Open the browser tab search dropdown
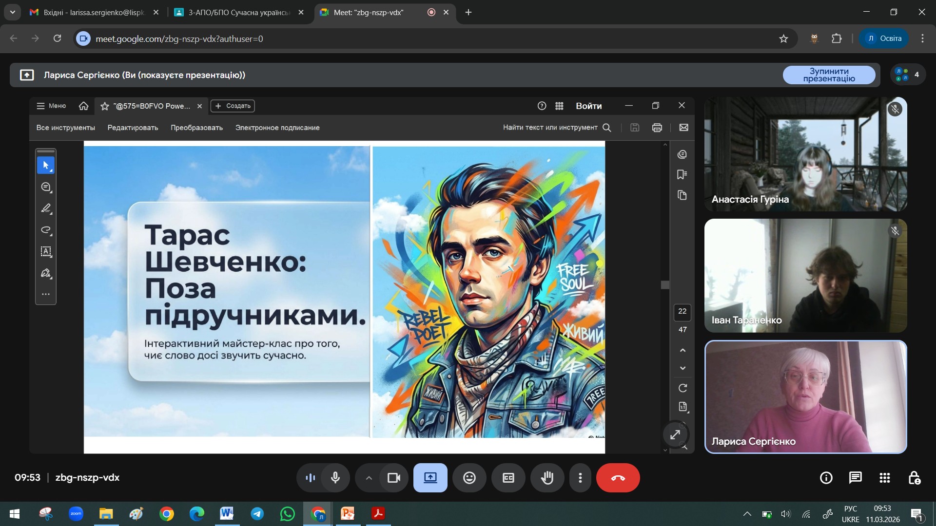This screenshot has height=526, width=936. click(x=12, y=12)
